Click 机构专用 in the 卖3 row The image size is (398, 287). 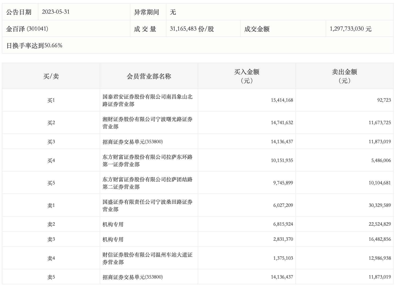point(113,239)
